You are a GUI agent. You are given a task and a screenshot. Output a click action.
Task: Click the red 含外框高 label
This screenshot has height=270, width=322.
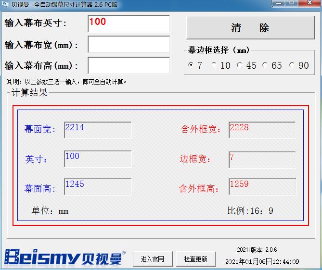199,189
